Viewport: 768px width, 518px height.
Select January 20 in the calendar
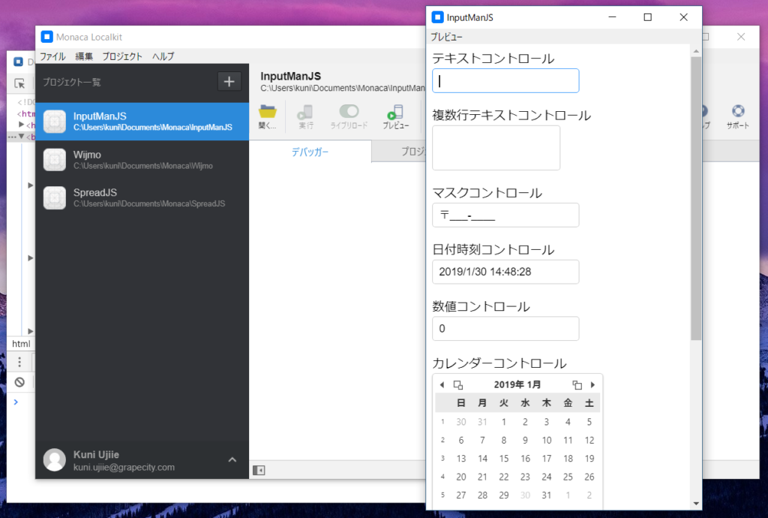[461, 477]
